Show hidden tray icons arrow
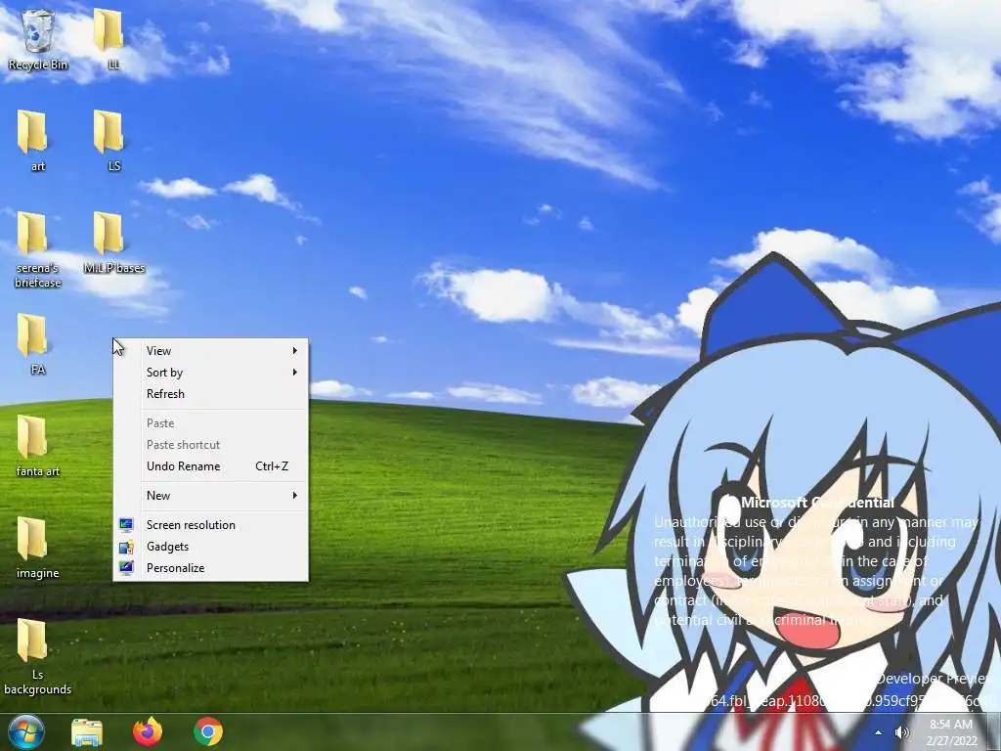 pyautogui.click(x=879, y=732)
